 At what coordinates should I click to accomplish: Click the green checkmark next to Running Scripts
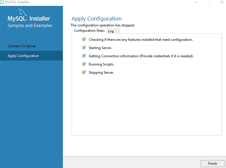[84, 64]
